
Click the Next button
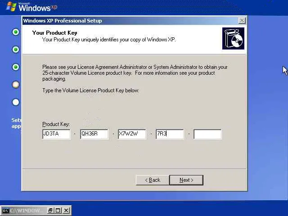pos(186,180)
